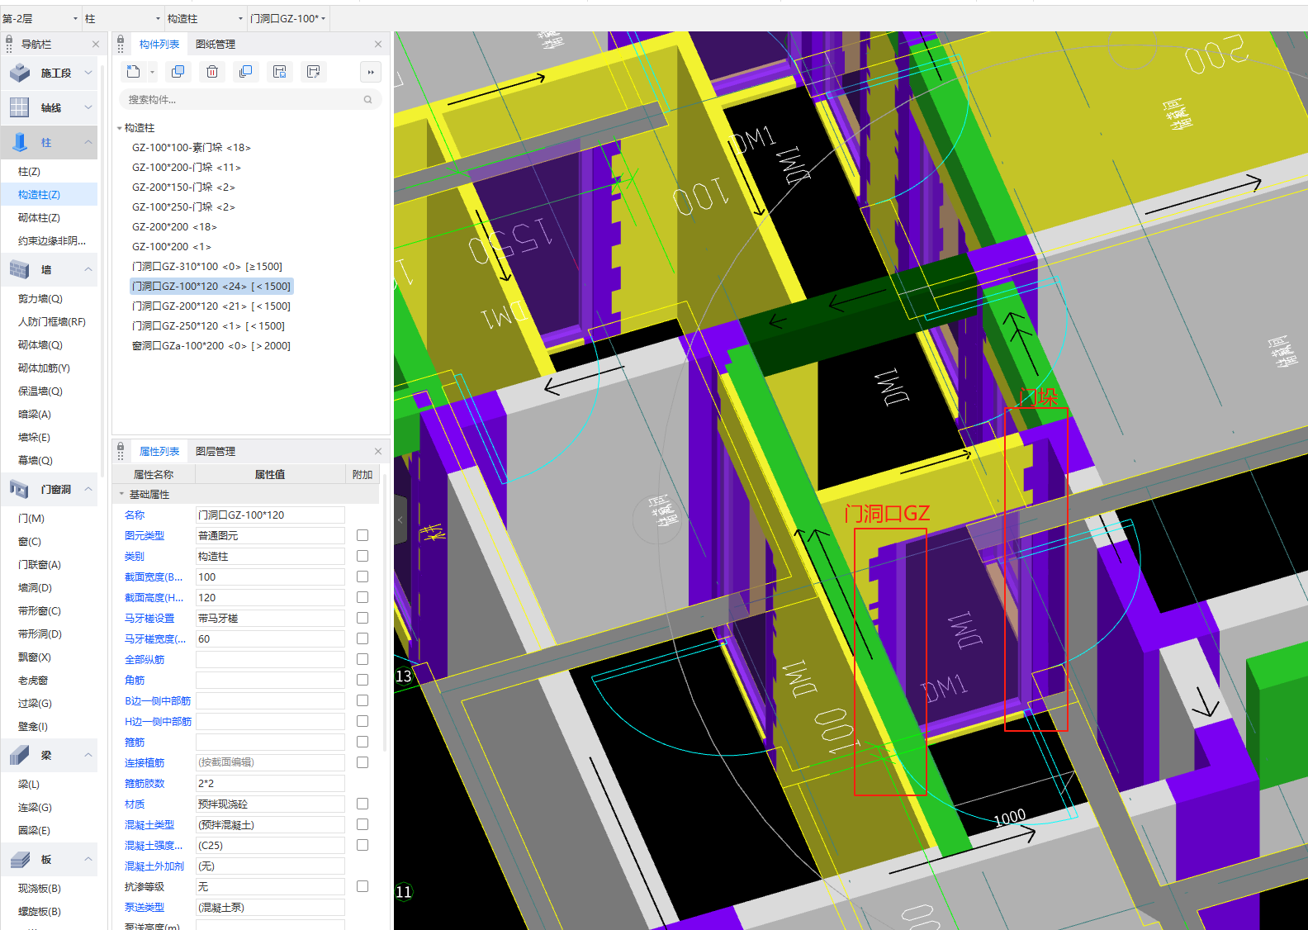The height and width of the screenshot is (930, 1308).
Task: Click the 轴线 grid icon in navigation
Action: point(20,107)
